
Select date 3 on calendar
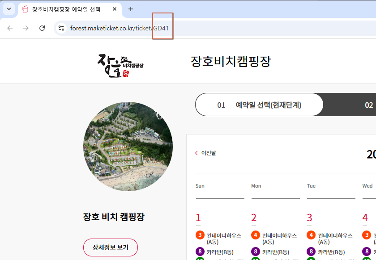pyautogui.click(x=309, y=218)
